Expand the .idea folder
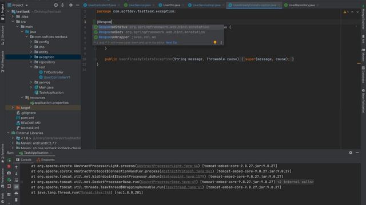Image resolution: width=366 pixels, height=205 pixels. [13, 17]
